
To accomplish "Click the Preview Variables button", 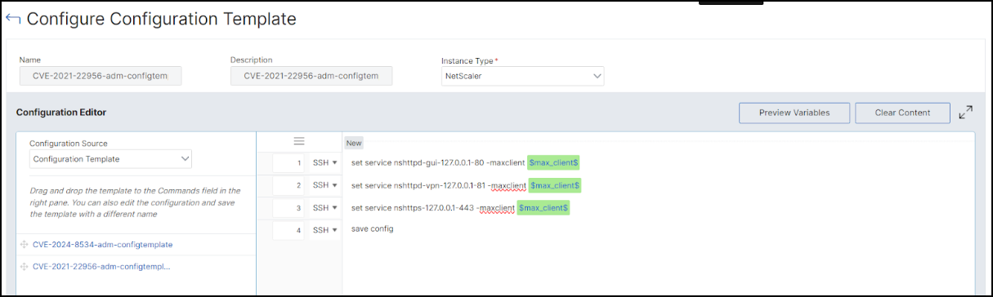I will pyautogui.click(x=794, y=113).
